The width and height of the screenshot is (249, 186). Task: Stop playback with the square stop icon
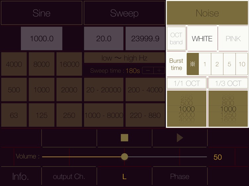(x=124, y=138)
